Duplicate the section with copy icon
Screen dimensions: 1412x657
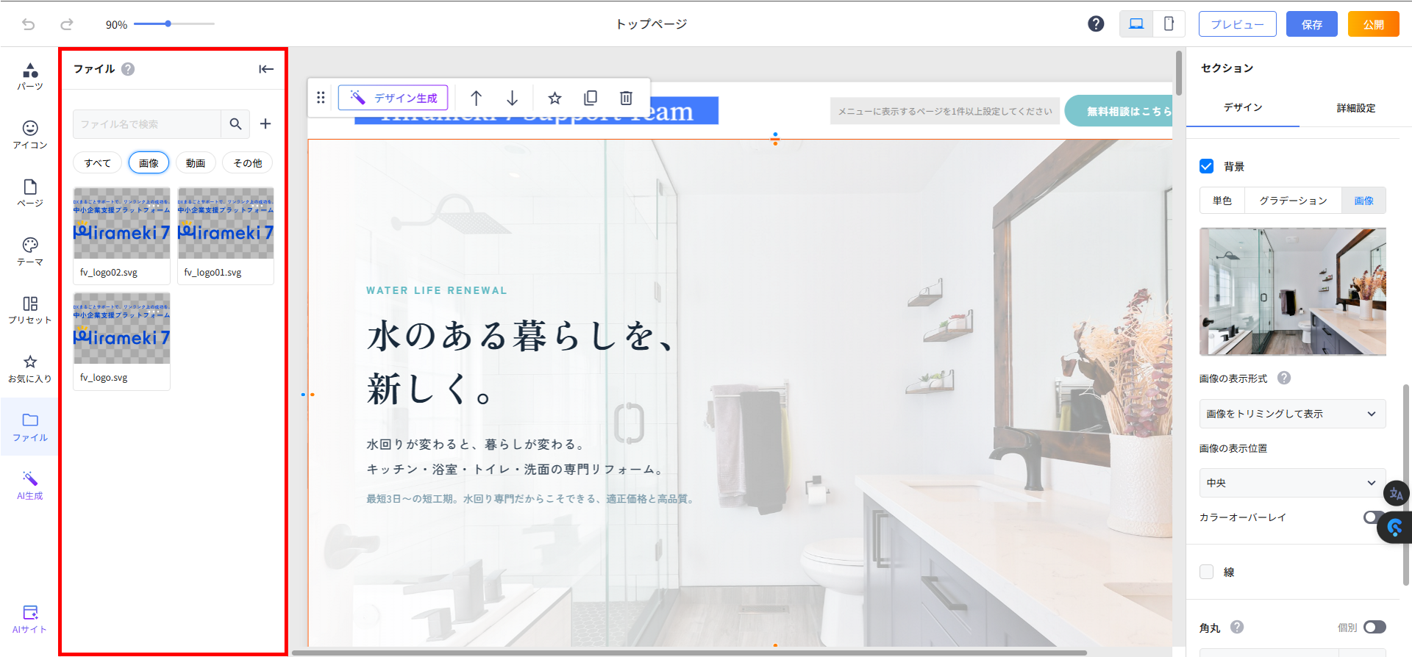point(590,98)
